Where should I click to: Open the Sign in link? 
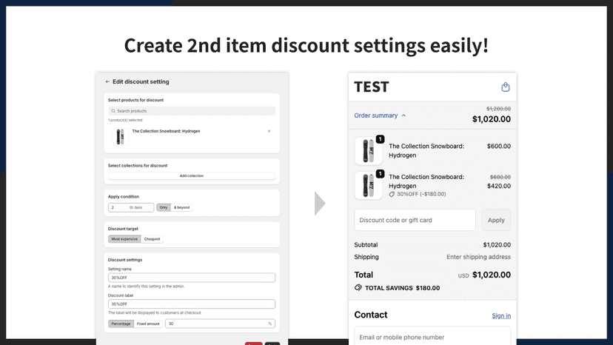tap(501, 315)
